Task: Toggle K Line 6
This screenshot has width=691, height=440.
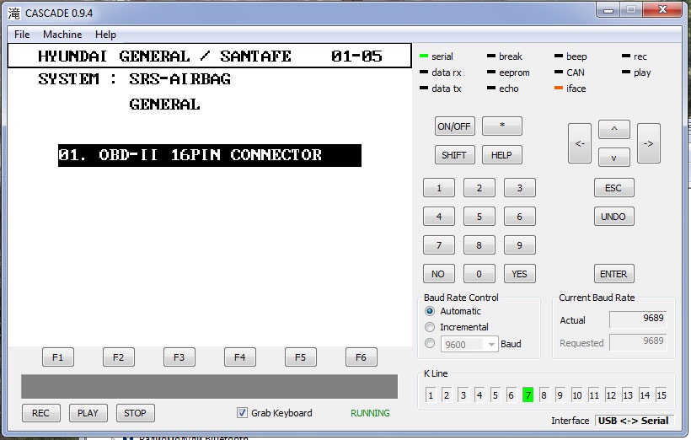Action: pos(512,395)
